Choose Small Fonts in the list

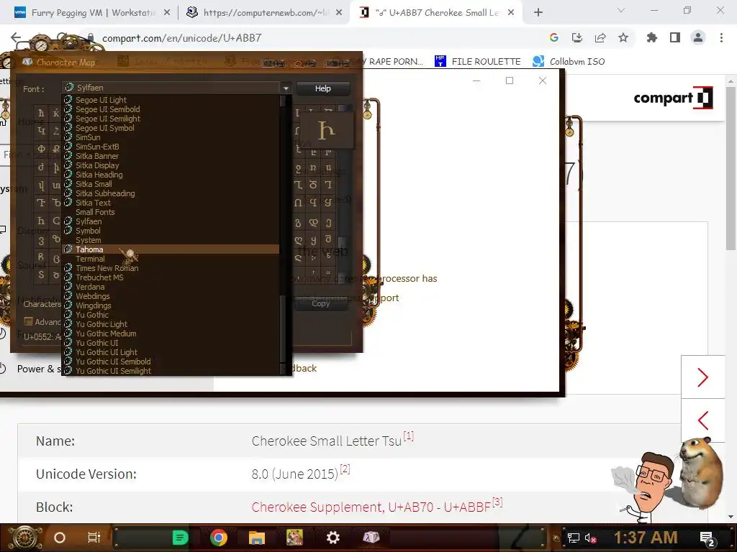coord(171,212)
